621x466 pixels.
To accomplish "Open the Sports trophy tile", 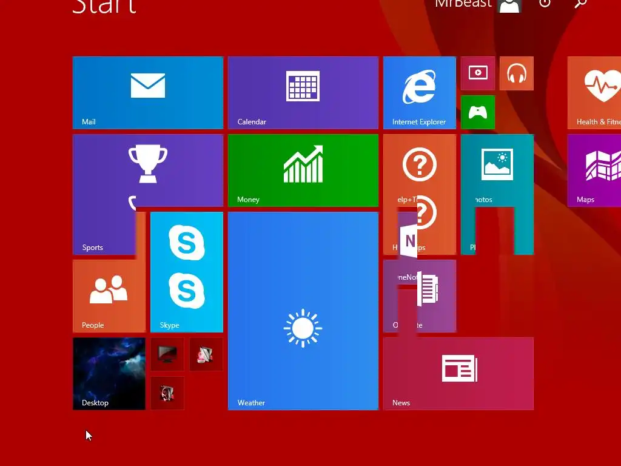I will click(x=148, y=171).
